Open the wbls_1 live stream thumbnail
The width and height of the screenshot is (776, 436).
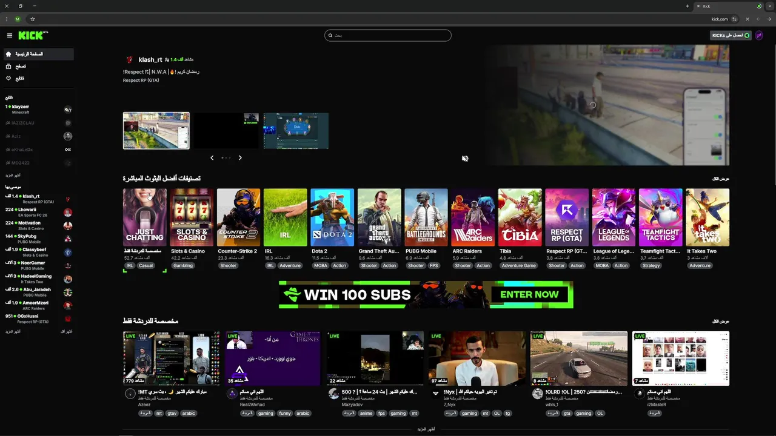click(578, 358)
